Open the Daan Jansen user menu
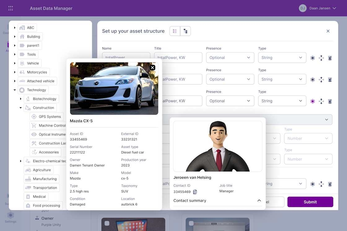This screenshot has height=231, width=347. pyautogui.click(x=318, y=8)
